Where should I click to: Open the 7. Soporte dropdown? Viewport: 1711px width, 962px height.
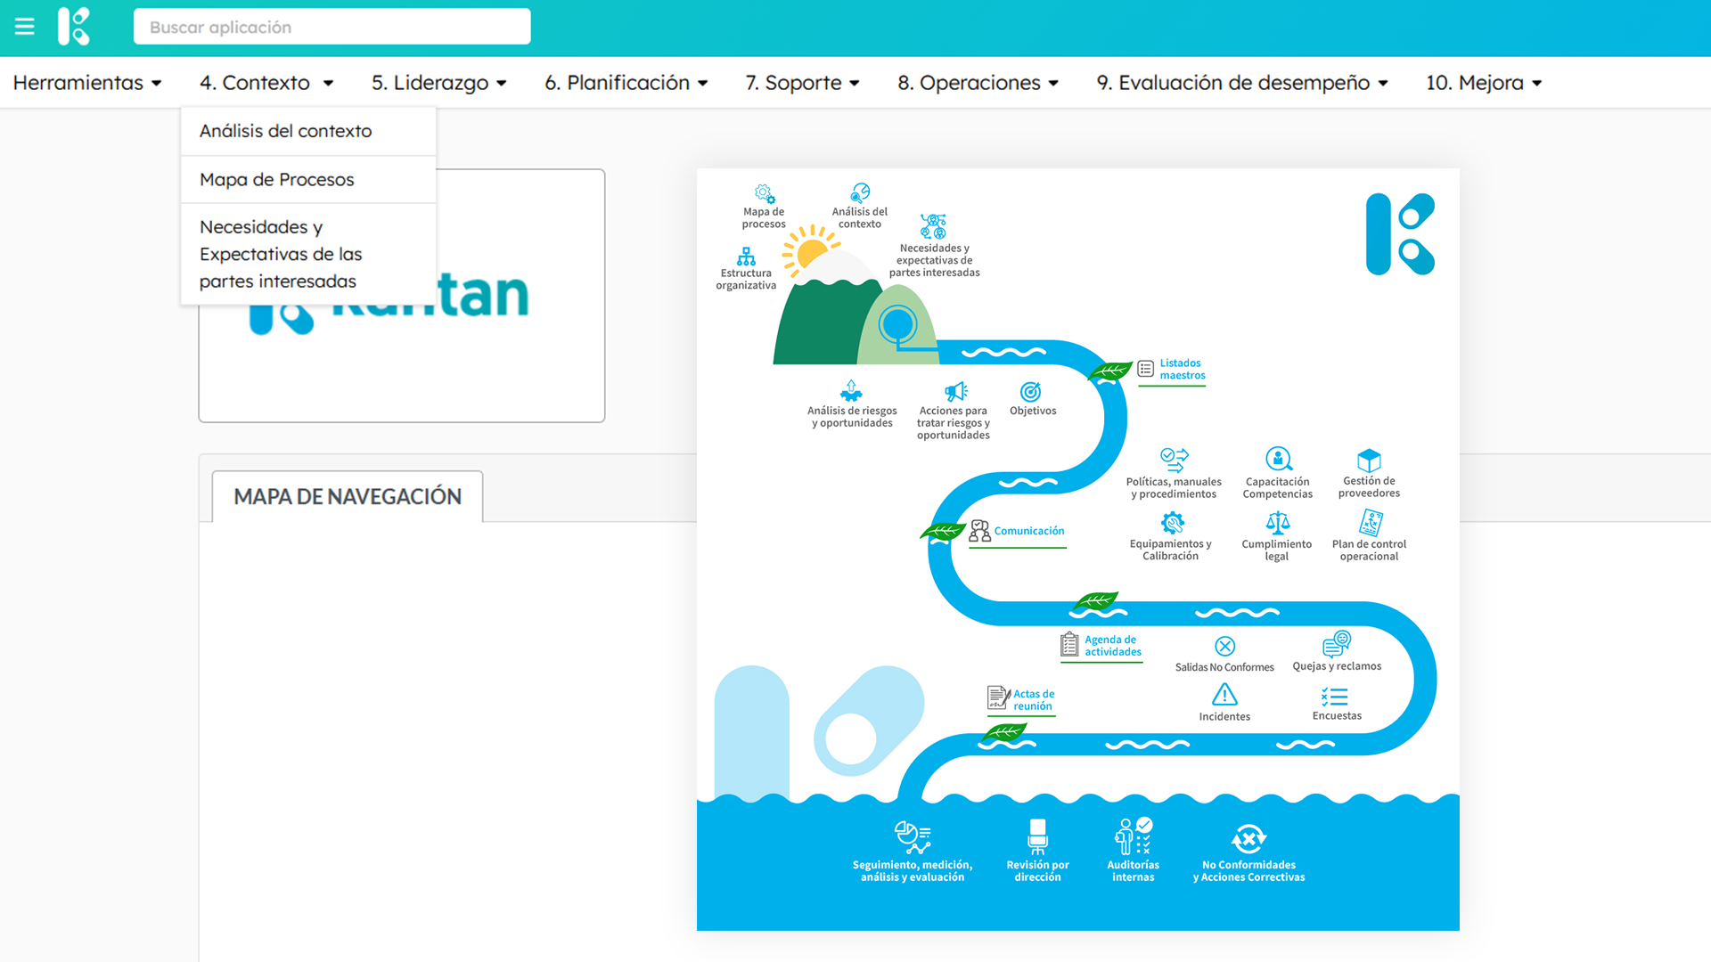802,83
